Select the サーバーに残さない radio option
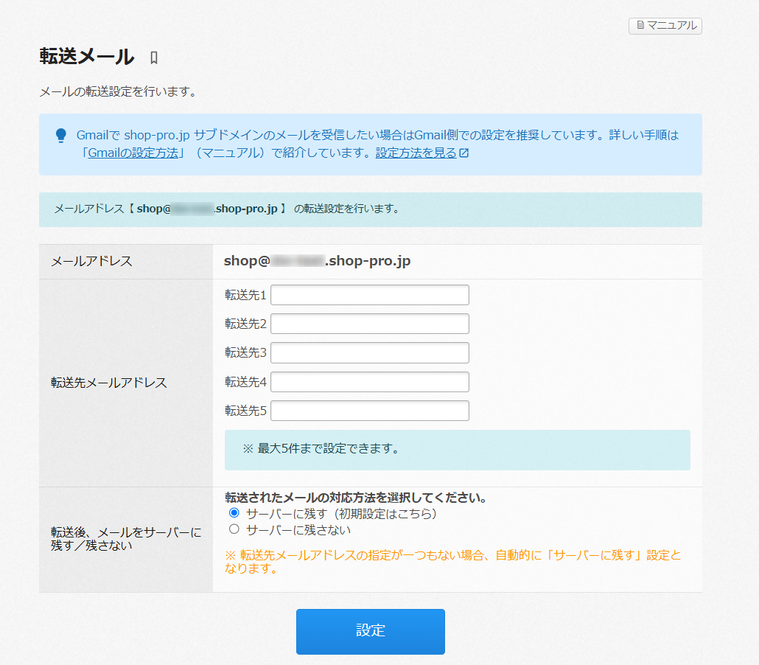 point(234,529)
